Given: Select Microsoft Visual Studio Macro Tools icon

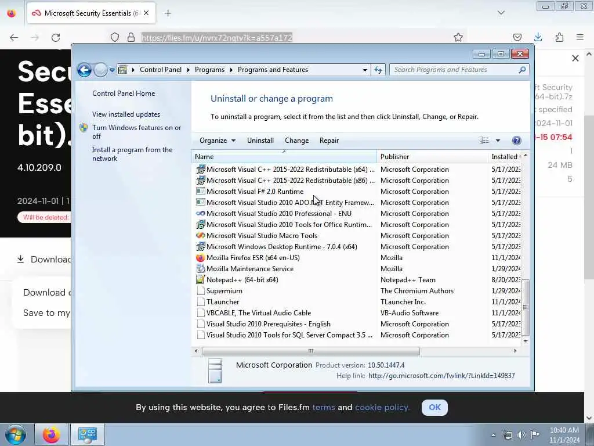Looking at the screenshot, I should (200, 236).
